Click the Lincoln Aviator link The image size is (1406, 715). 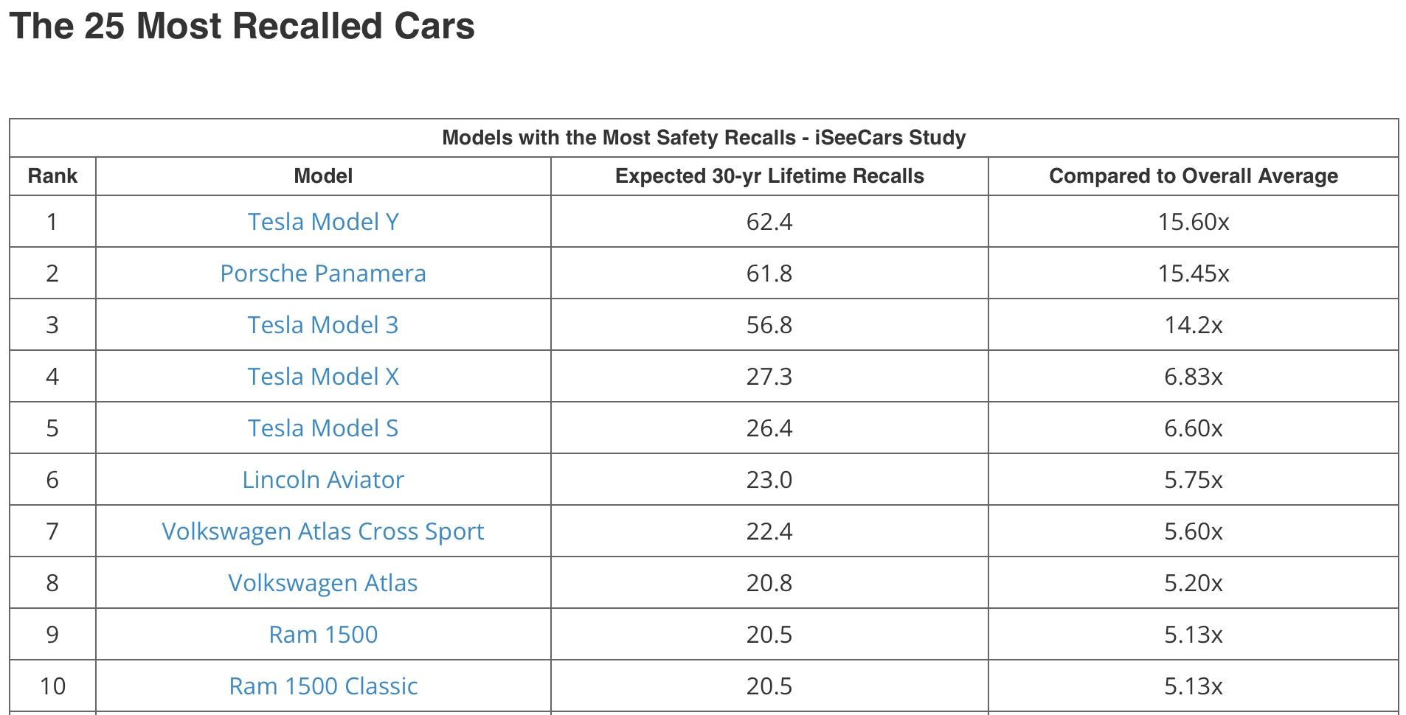(323, 480)
